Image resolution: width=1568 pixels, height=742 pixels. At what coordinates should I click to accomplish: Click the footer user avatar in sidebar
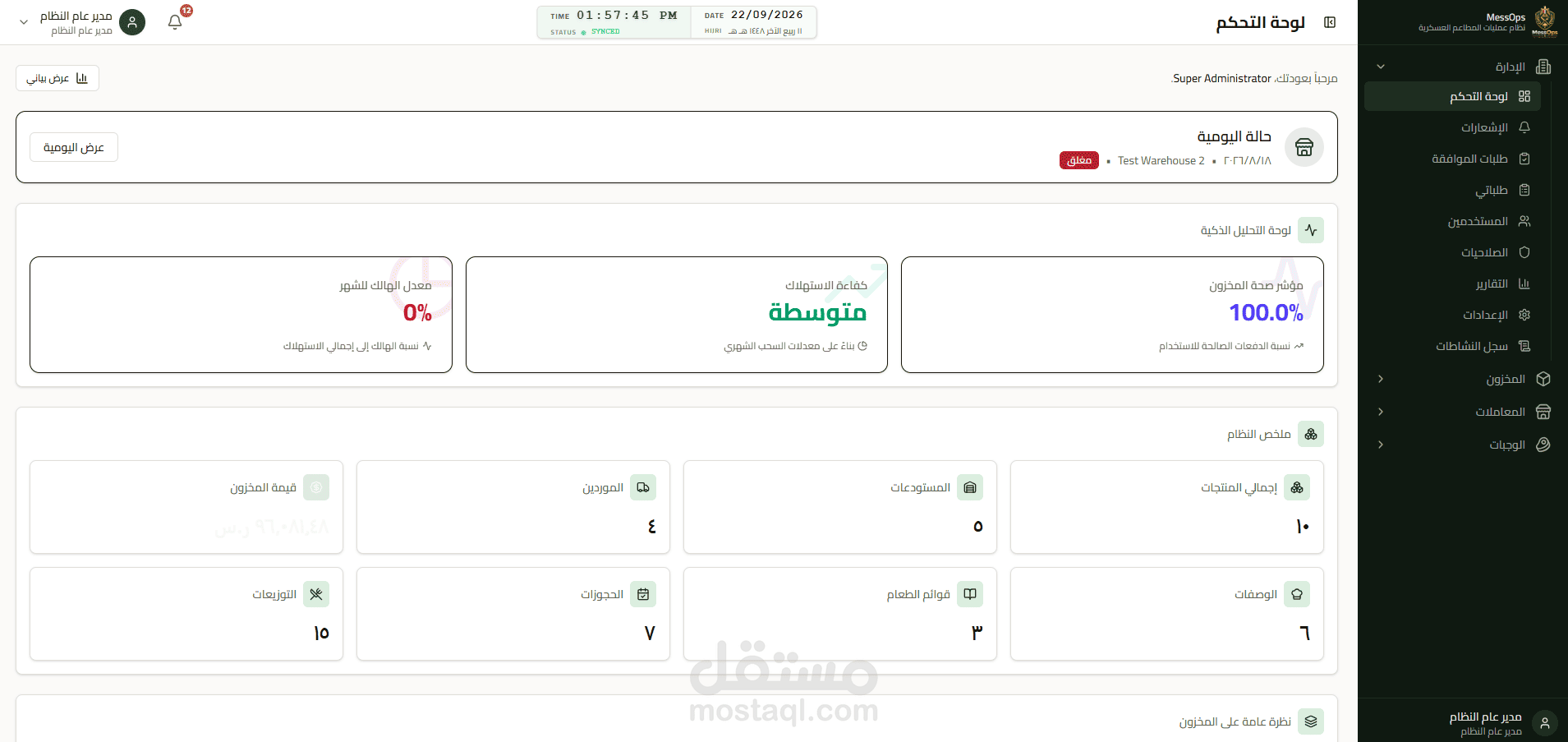[1545, 723]
